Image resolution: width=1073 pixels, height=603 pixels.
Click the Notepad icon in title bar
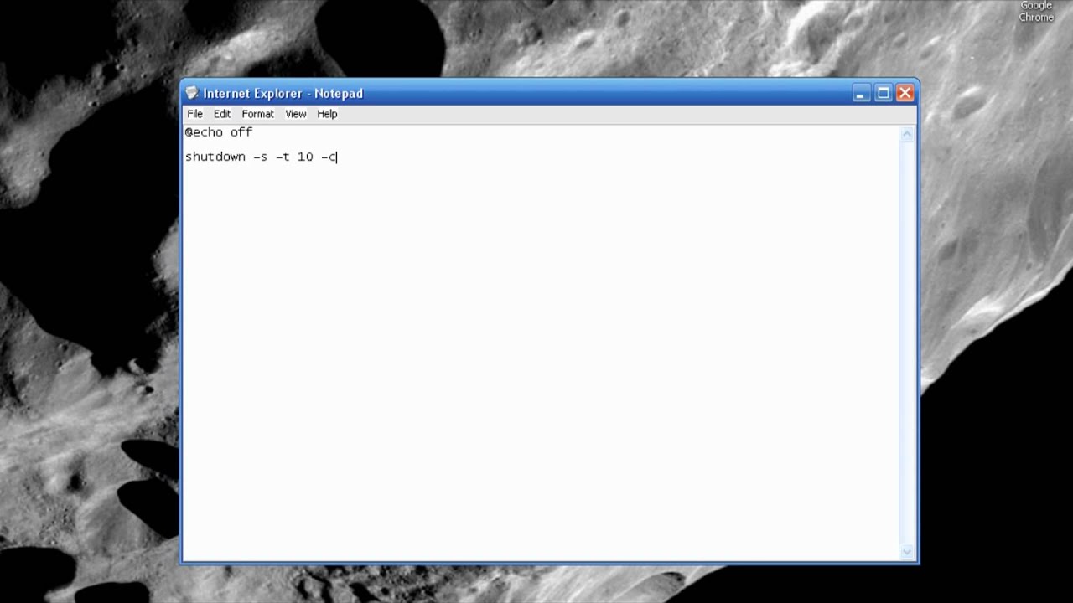(x=192, y=93)
